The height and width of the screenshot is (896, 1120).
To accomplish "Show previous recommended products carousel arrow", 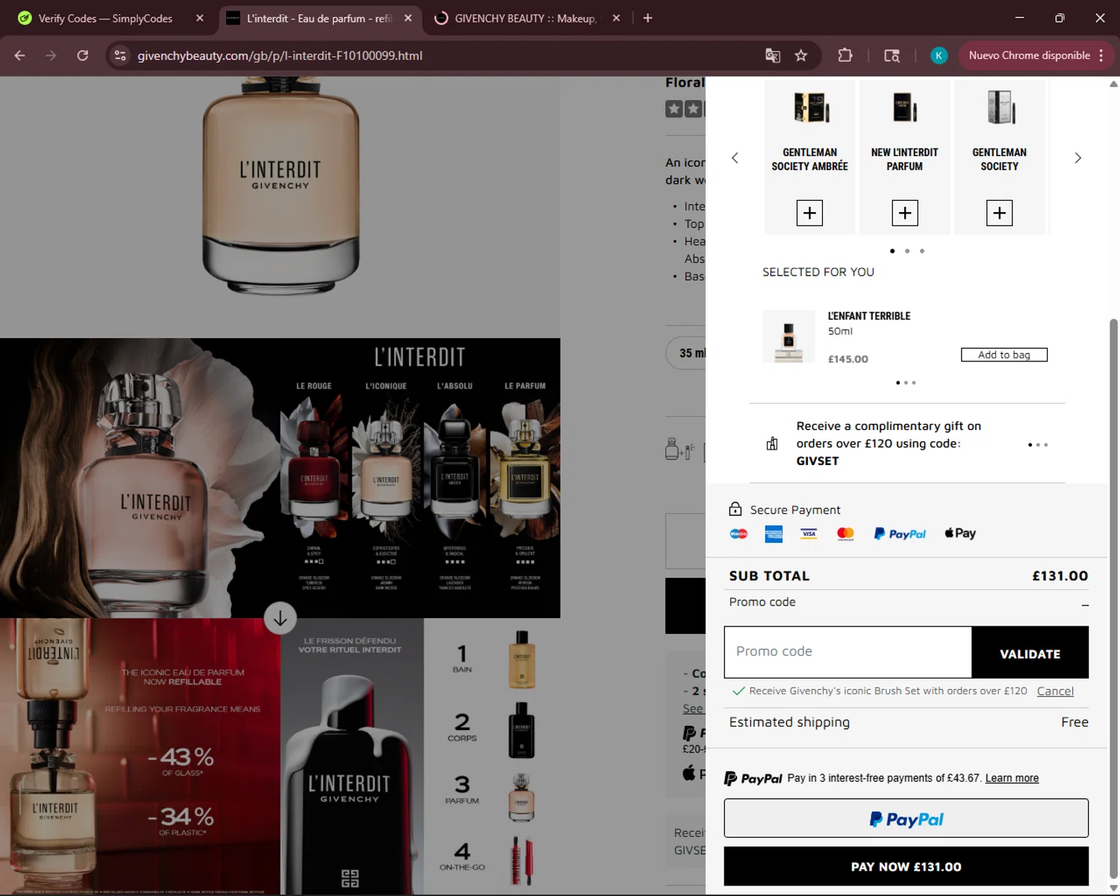I will click(735, 158).
